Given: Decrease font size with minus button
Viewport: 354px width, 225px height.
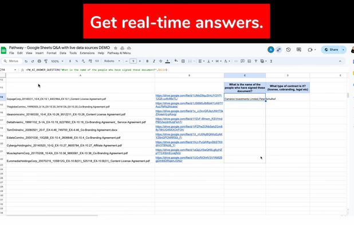Looking at the screenshot, I should click(x=127, y=61).
